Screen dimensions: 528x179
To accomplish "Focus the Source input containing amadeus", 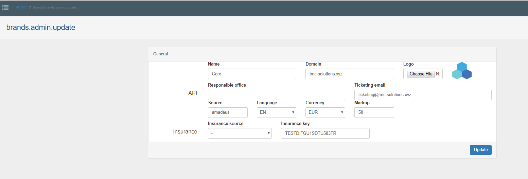I will [x=228, y=112].
